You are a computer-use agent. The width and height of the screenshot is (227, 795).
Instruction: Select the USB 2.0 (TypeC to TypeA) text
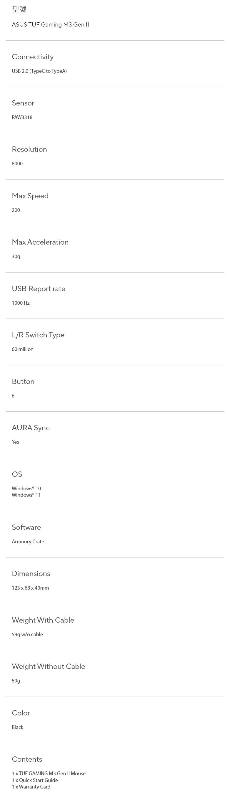pyautogui.click(x=39, y=71)
